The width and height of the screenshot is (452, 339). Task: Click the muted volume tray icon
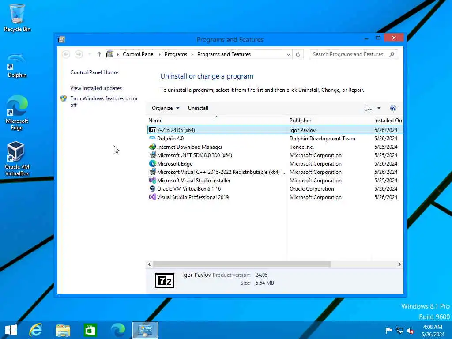click(411, 331)
